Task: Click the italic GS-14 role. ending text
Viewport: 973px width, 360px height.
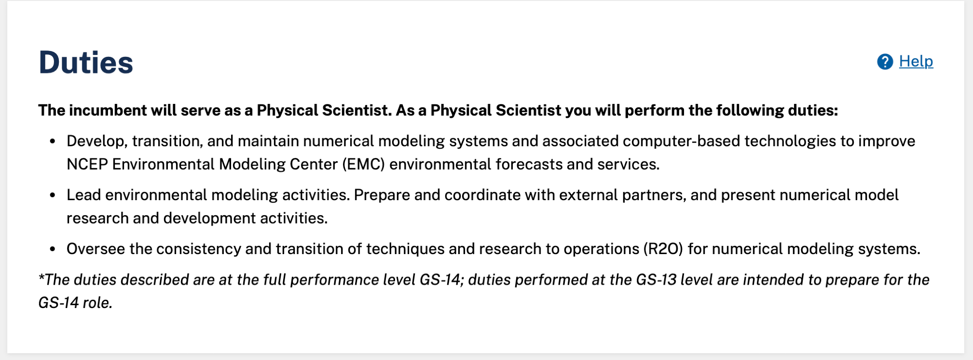Action: (75, 303)
